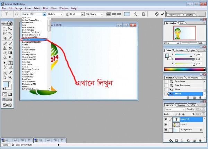Toggle lock image pixels brush
Image resolution: width=208 pixels, height=149 pixels.
tap(176, 114)
